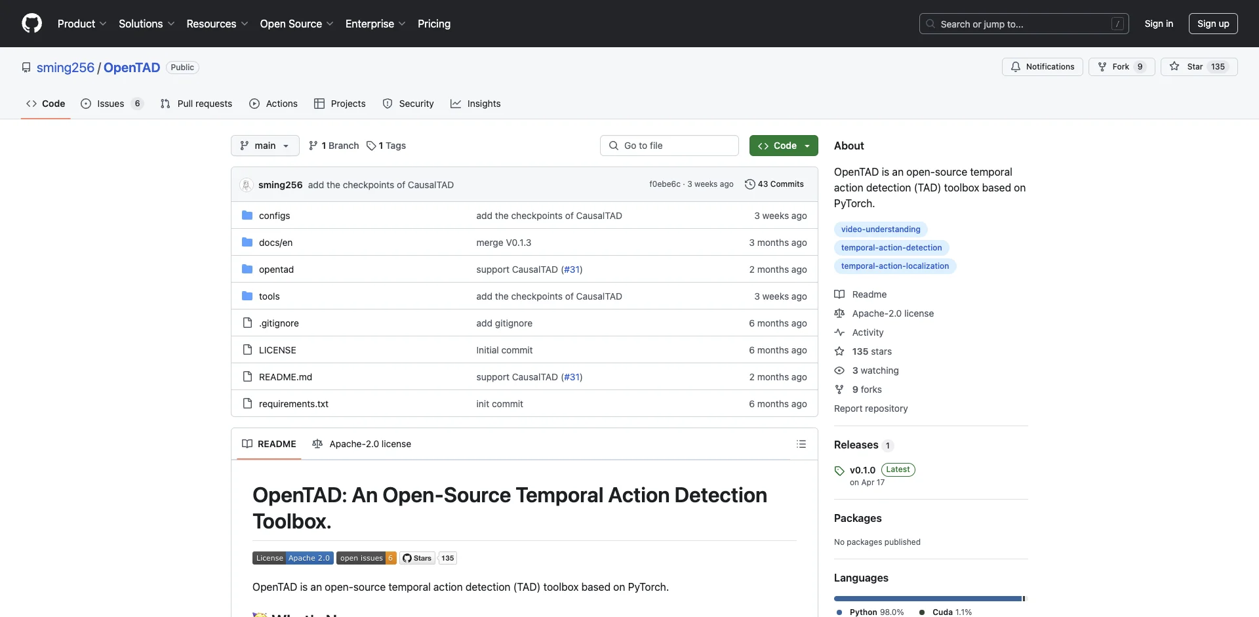
Task: Click the tools folder icon
Action: pyautogui.click(x=247, y=296)
